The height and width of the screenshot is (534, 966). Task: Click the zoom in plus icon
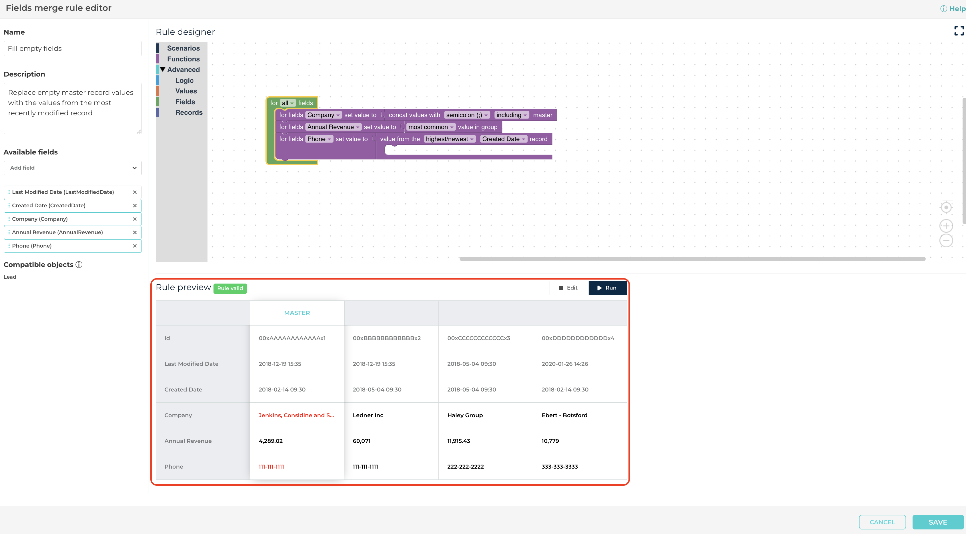point(946,226)
